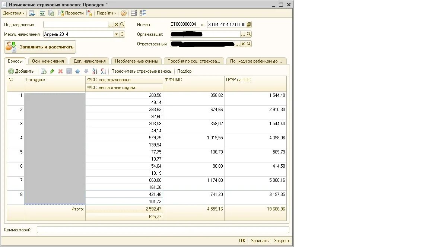Viewport: 429px width, 247px height.
Task: Click the reread/refresh document icon
Action: (42, 13)
